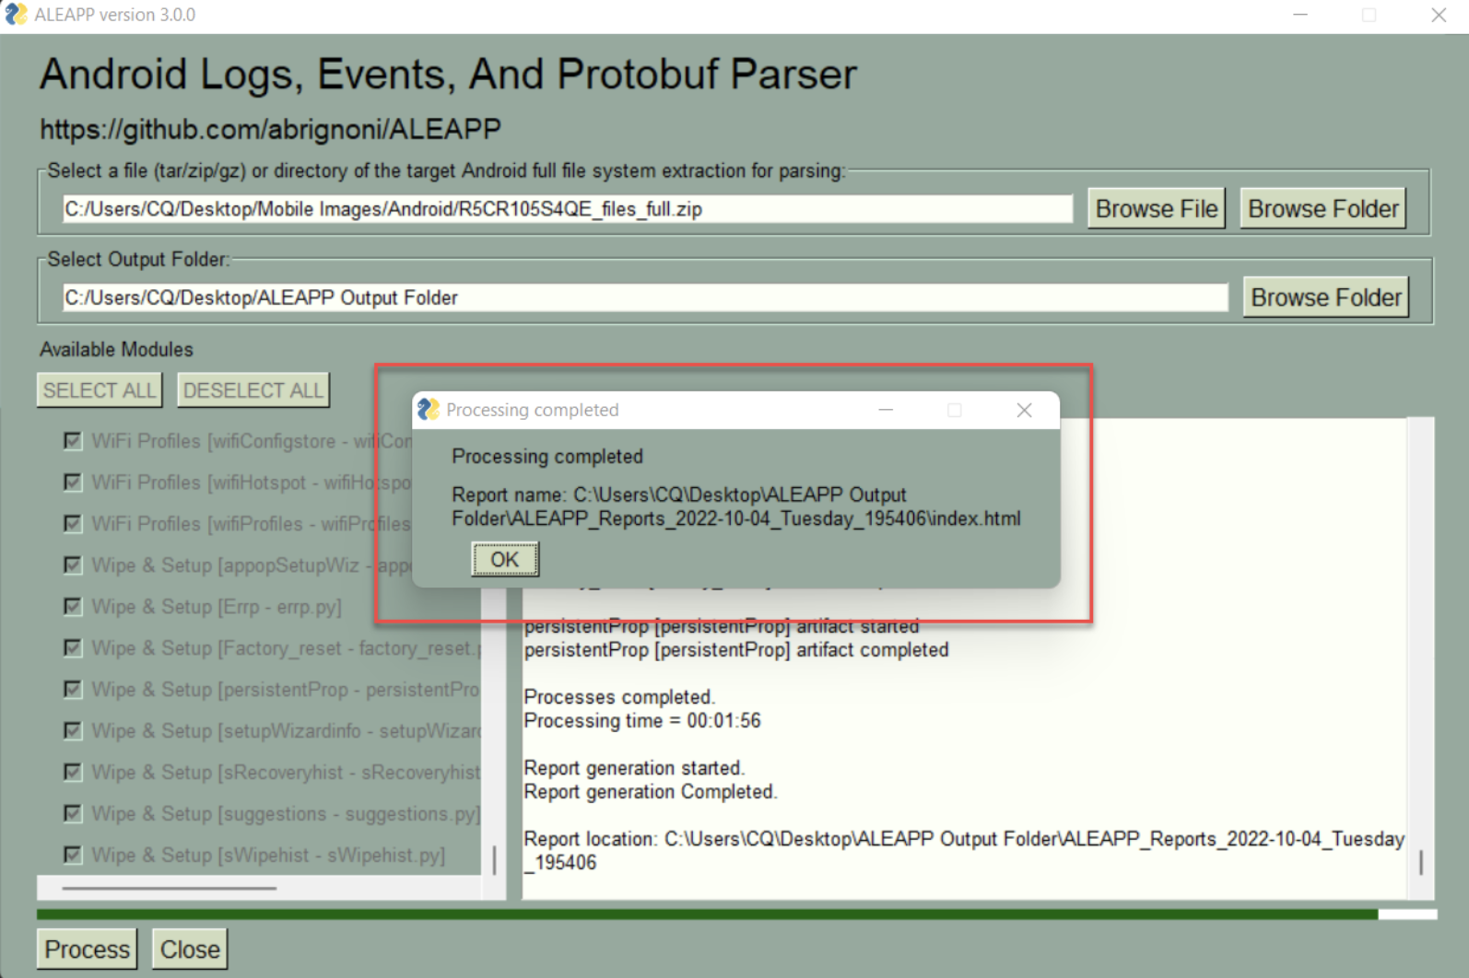Screen dimensions: 1469x978
Task: Click 'Processing time = 00:01:56' log line
Action: click(642, 721)
